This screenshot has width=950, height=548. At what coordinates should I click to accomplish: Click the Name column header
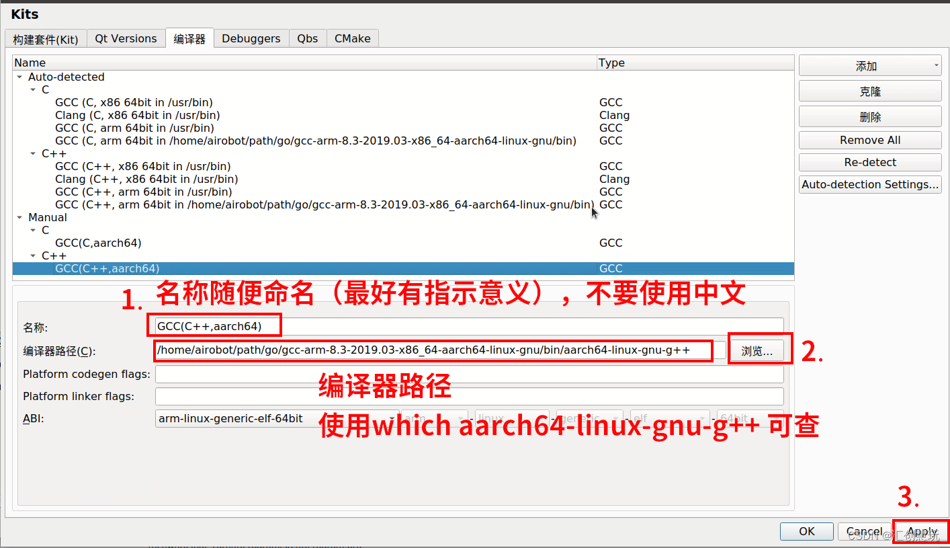coord(304,63)
